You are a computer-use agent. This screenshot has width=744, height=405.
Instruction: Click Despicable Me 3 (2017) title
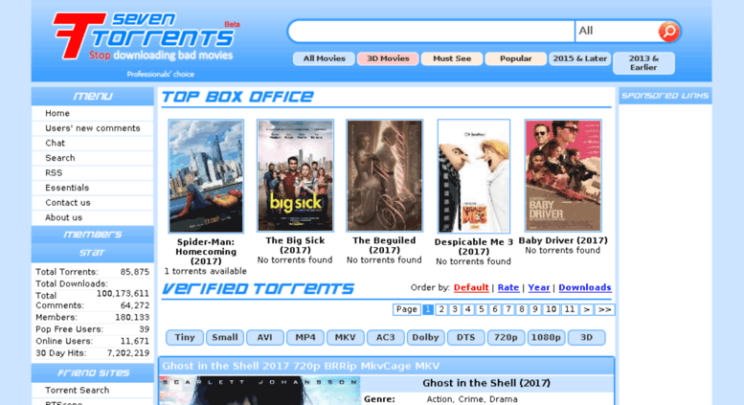tap(474, 247)
